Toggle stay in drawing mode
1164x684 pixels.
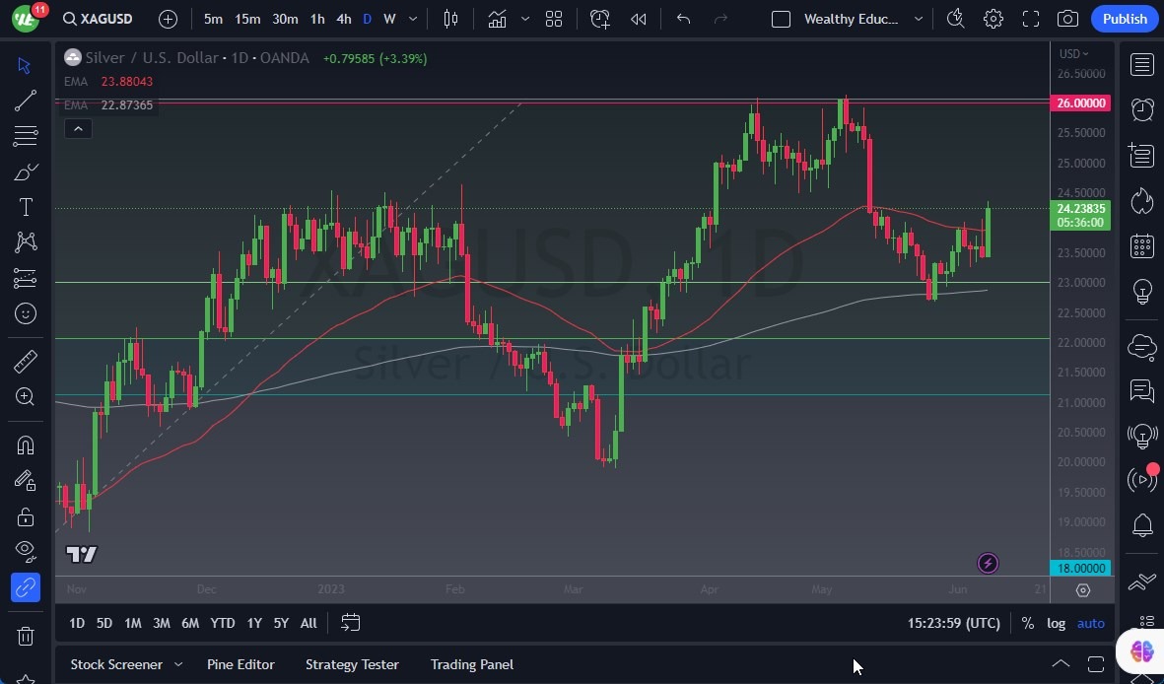(26, 481)
